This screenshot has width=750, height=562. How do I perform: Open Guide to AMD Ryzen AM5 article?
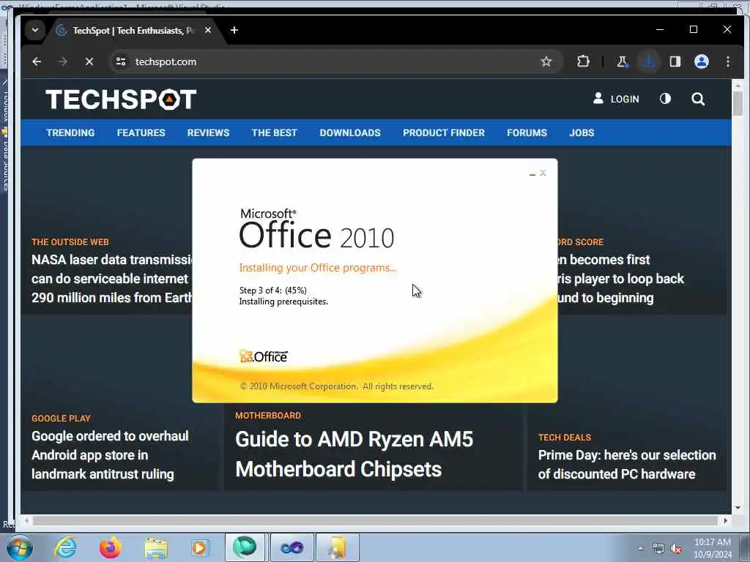[x=354, y=454]
